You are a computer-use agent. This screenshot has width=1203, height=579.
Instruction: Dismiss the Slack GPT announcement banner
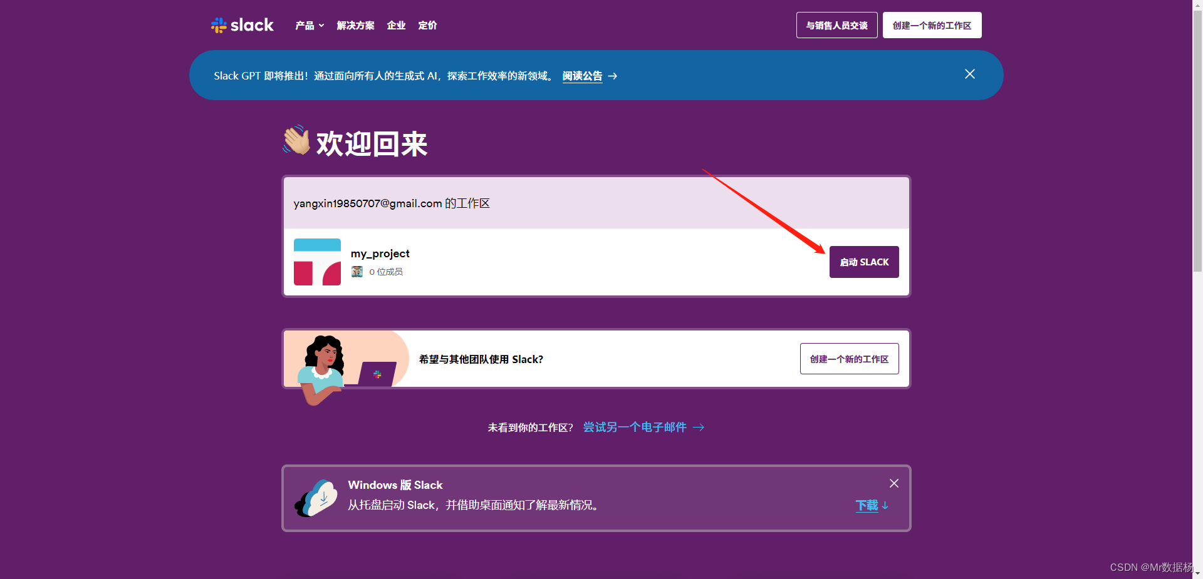coord(969,74)
